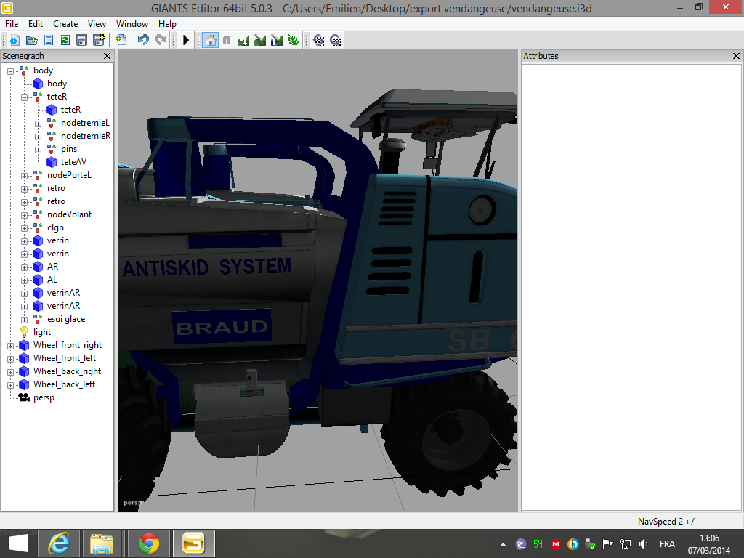Click the FRA language indicator

(667, 544)
